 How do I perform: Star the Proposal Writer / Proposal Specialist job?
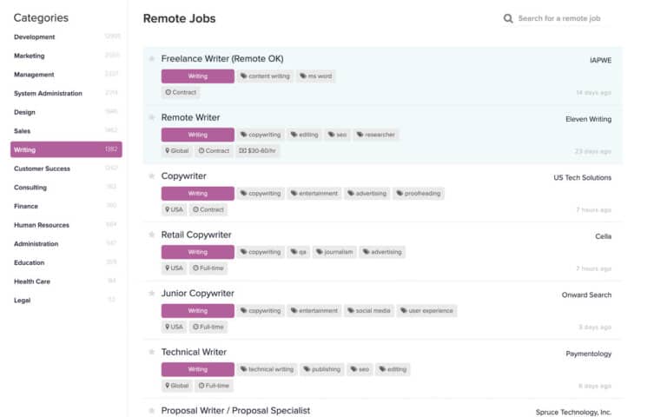point(152,411)
